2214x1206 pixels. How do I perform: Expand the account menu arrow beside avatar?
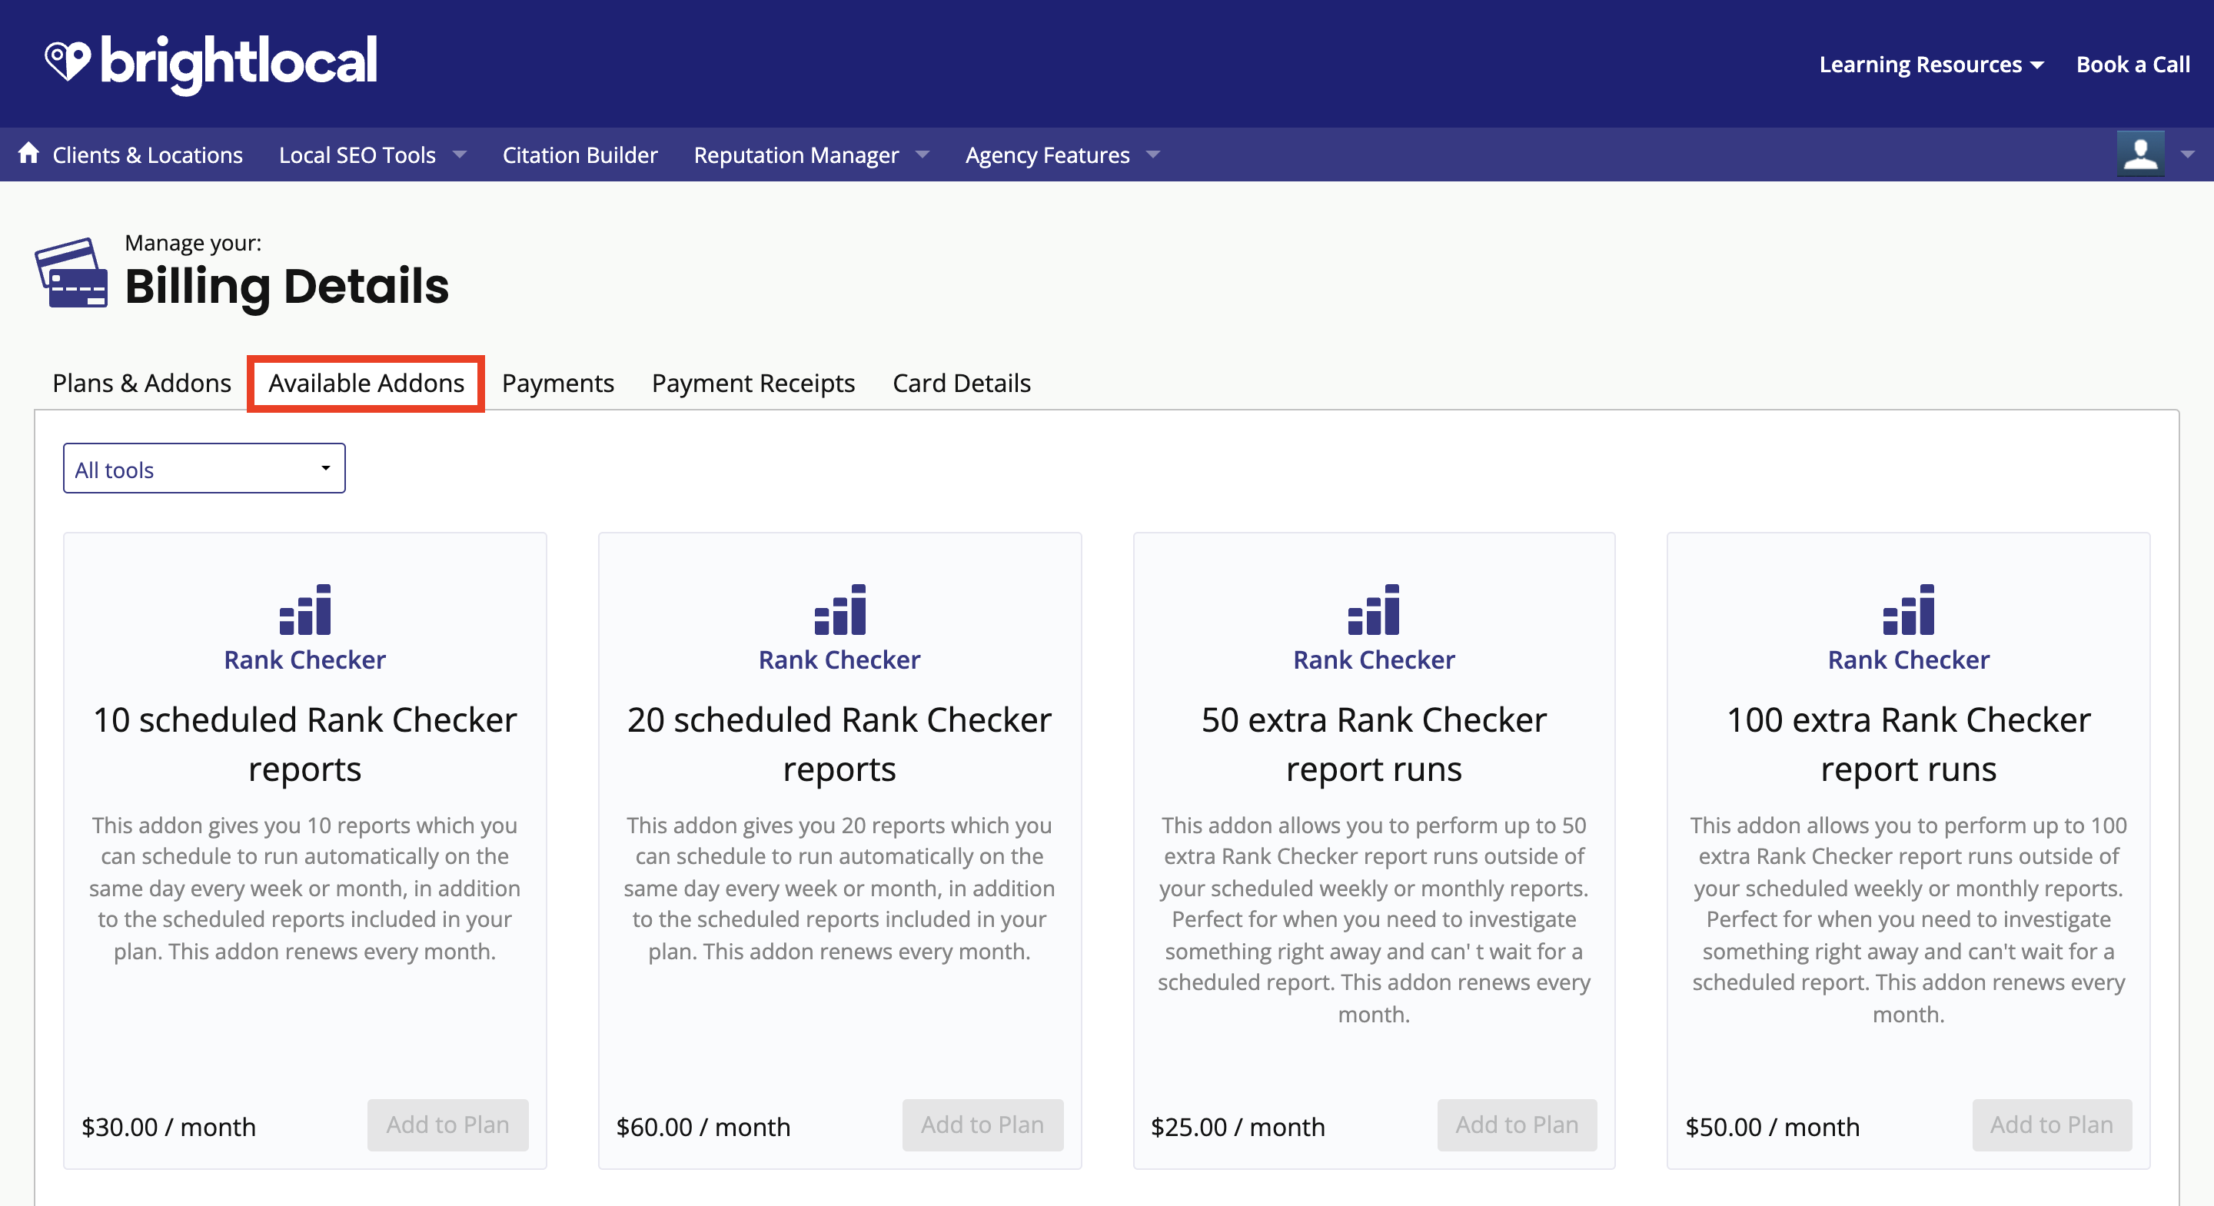(2187, 154)
